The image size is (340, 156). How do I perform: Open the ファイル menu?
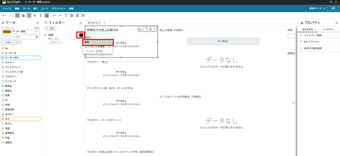pos(6,8)
